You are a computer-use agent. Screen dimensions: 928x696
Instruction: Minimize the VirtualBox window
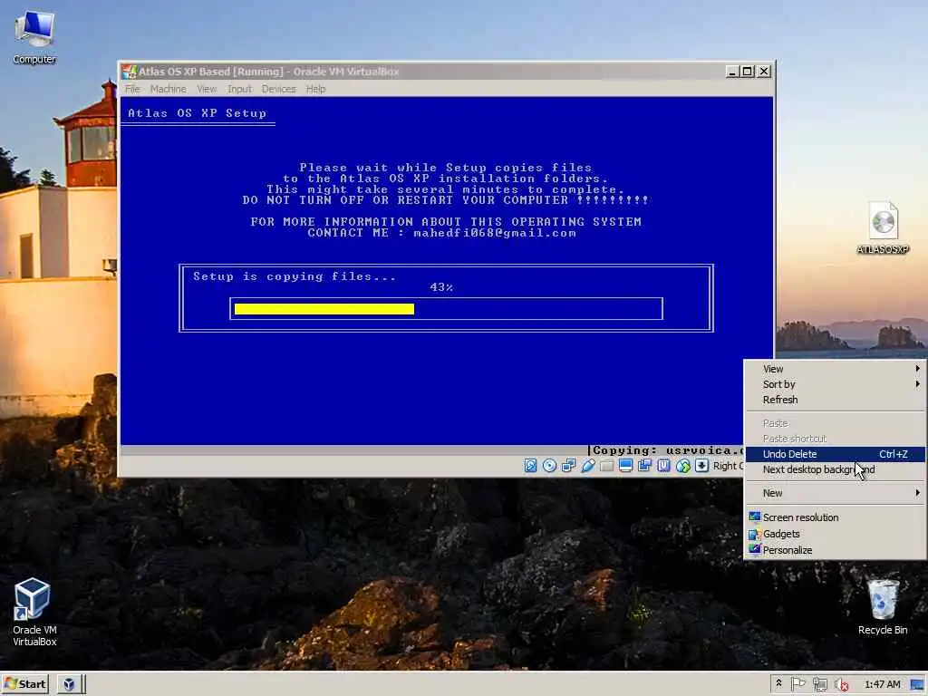click(732, 72)
